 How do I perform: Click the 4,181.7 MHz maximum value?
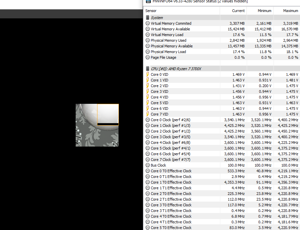[x=288, y=216]
